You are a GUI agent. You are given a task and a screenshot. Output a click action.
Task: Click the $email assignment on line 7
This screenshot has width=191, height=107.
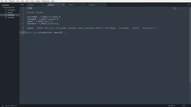pos(40,21)
